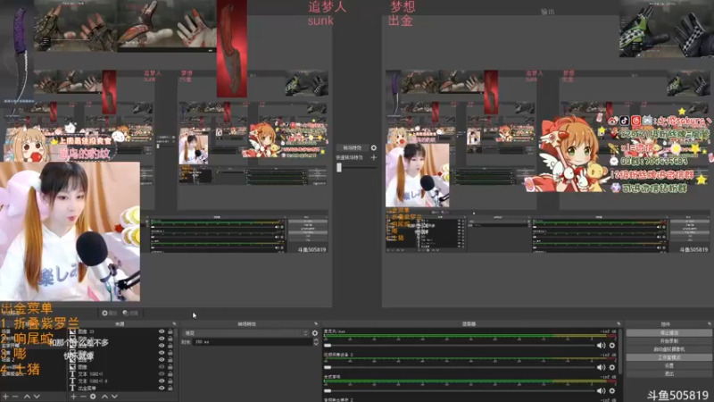The image size is (714, 402).
Task: Click the 250 ms duration input field
Action: coord(253,342)
